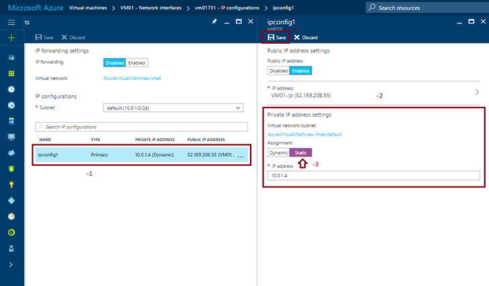This screenshot has height=286, width=489.
Task: Click the Search resources box
Action: [x=427, y=7]
